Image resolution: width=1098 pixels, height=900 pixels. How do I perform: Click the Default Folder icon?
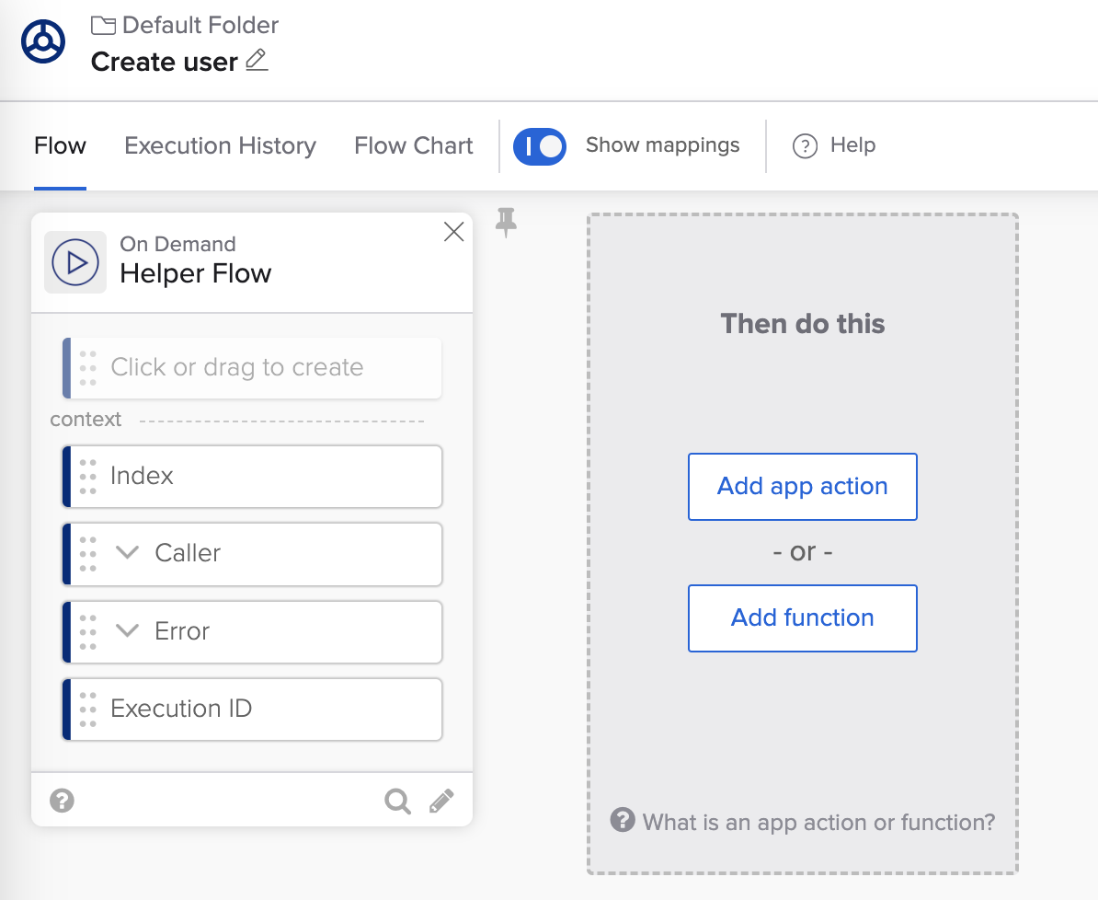pyautogui.click(x=103, y=26)
